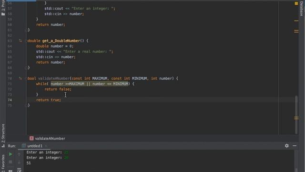This screenshot has height=172, width=305.
Task: Place cursor on 'return true;' line 74
Action: pyautogui.click(x=49, y=100)
